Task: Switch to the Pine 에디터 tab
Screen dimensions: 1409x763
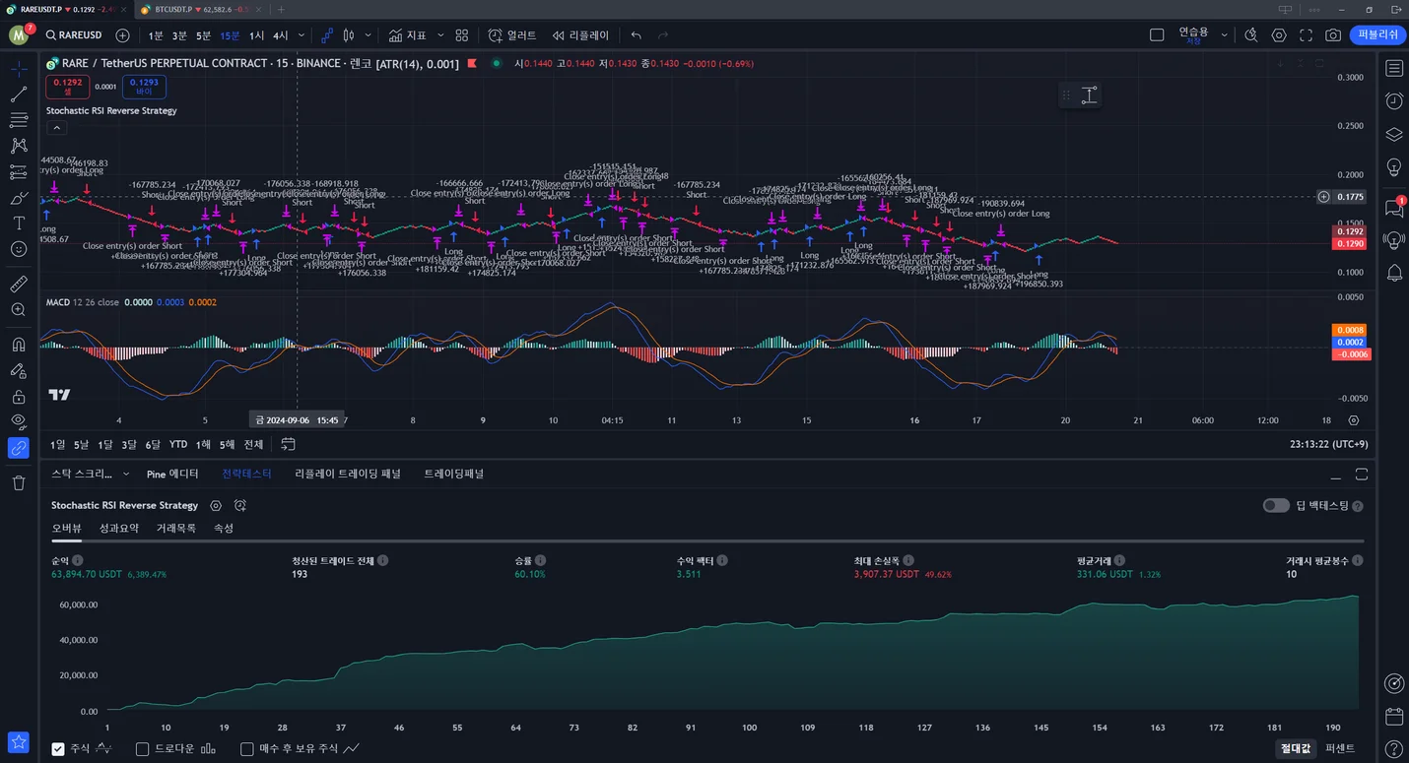Action: (172, 474)
